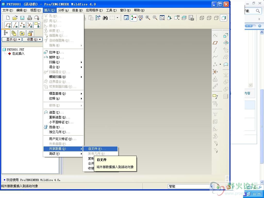
Task: Open the 编辑(E) menu
Action: click(x=22, y=10)
